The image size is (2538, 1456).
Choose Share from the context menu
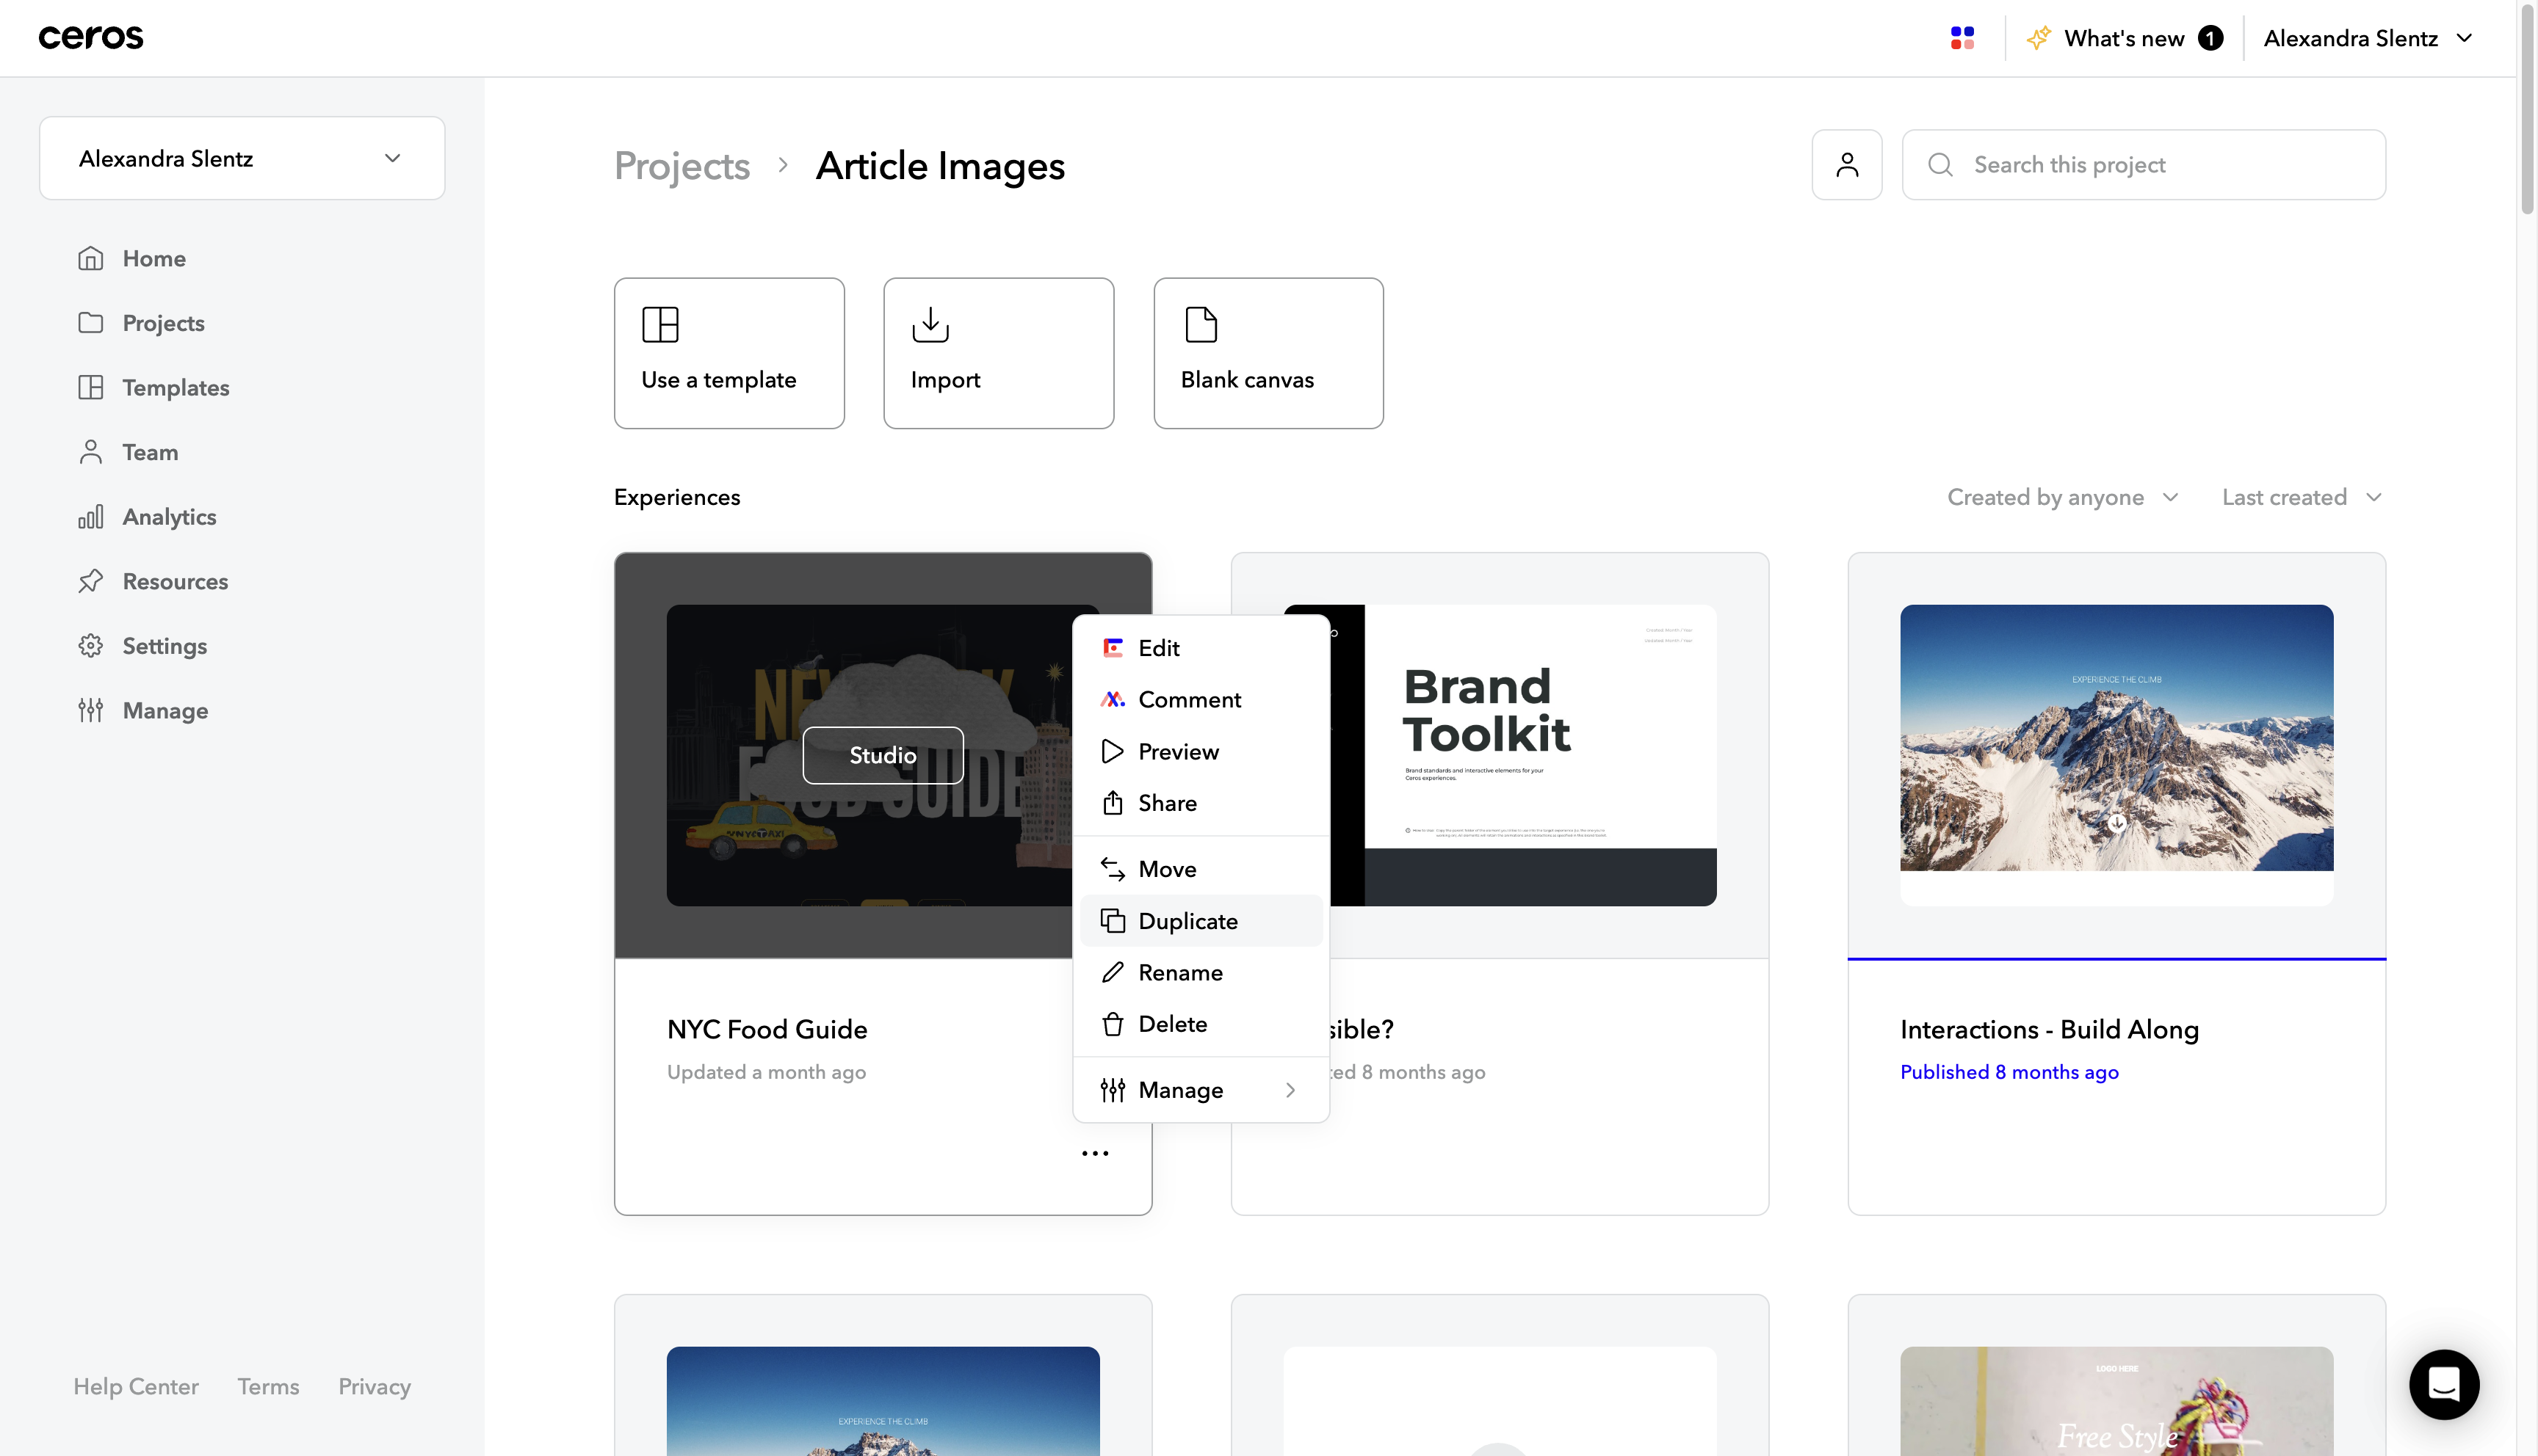(x=1201, y=802)
